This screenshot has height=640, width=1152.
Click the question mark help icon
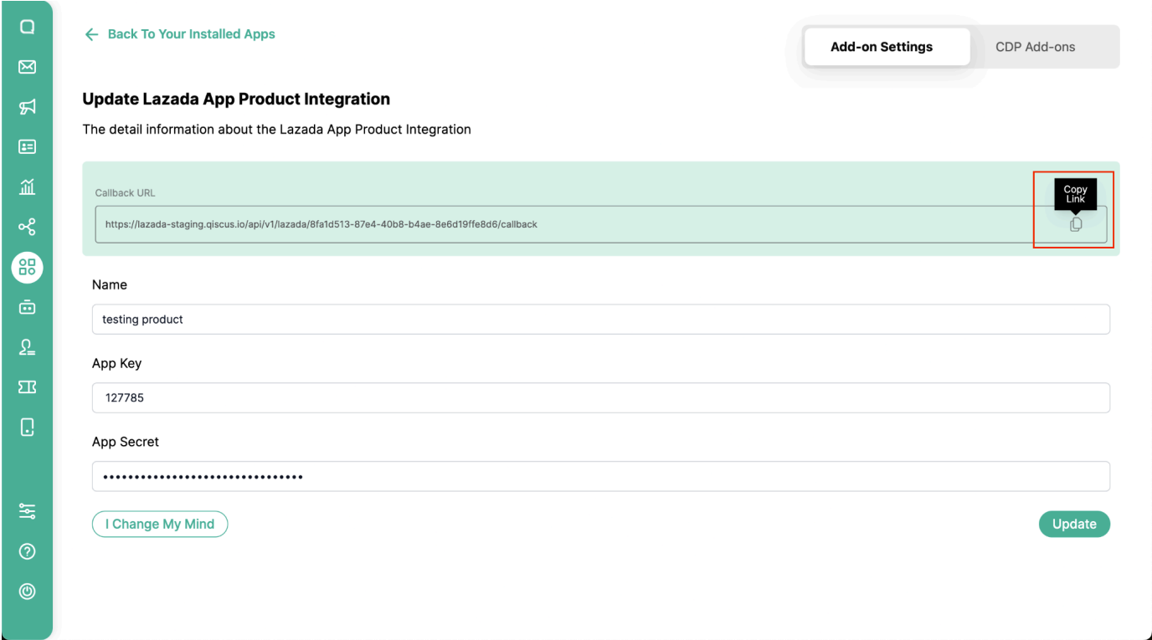tap(27, 551)
